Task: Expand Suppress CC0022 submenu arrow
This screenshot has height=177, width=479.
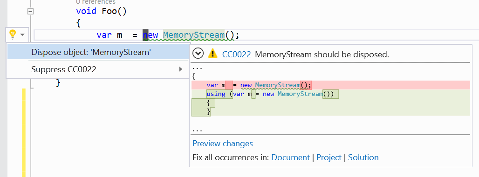Action: 181,69
